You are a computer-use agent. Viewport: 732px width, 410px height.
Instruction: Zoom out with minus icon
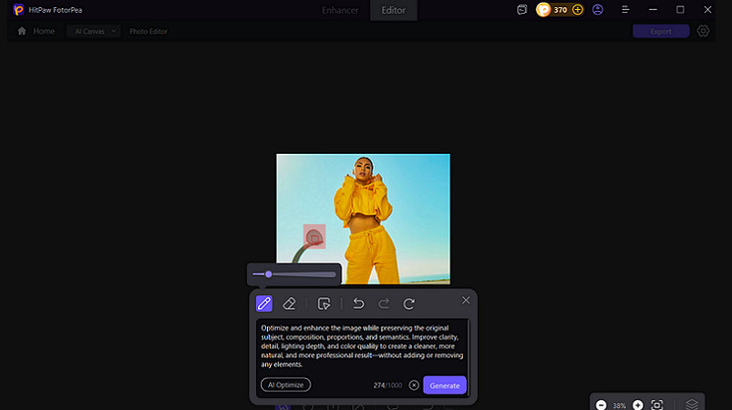point(602,405)
